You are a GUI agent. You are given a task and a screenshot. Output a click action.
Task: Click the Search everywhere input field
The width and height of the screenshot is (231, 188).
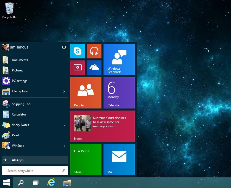(x=35, y=171)
